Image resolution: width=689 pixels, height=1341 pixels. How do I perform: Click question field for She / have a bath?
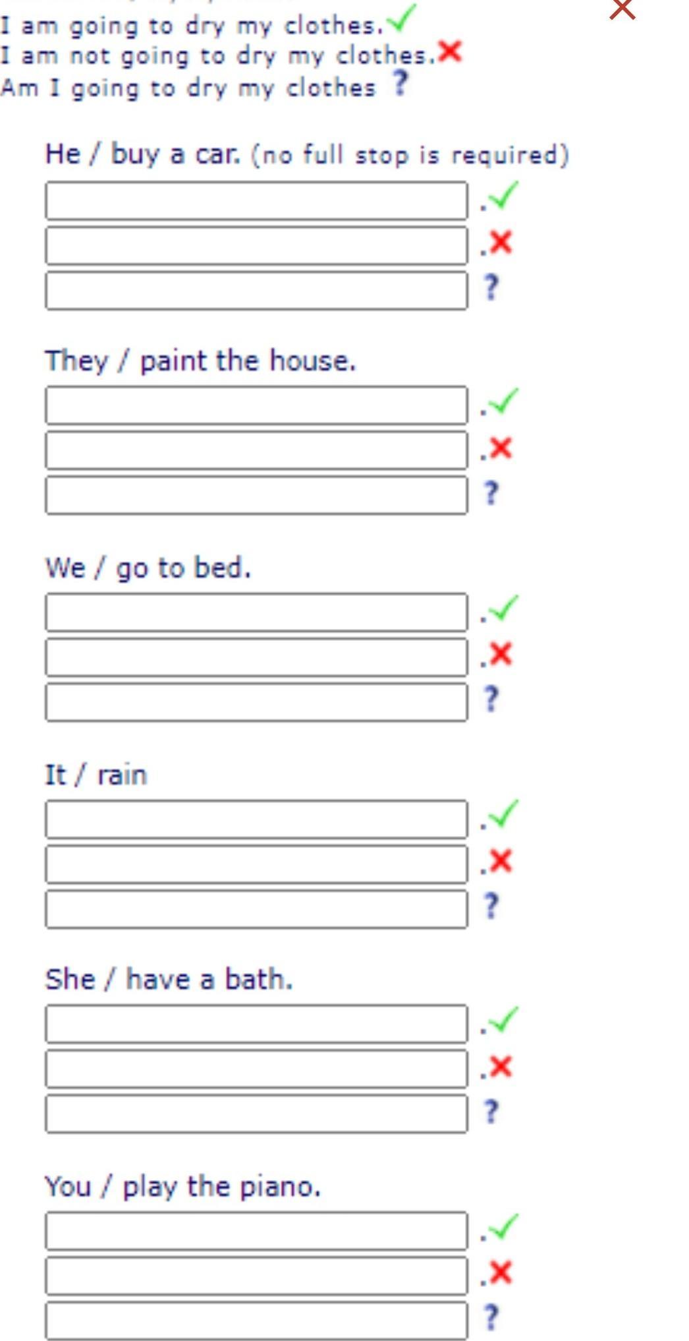coord(256,1114)
